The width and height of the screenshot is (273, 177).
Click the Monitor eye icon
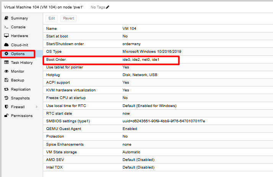point(6,71)
